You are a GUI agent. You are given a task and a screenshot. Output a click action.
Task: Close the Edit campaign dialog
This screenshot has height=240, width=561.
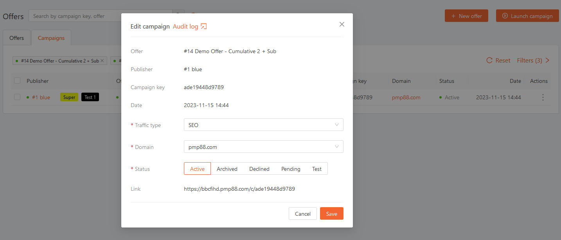point(342,24)
